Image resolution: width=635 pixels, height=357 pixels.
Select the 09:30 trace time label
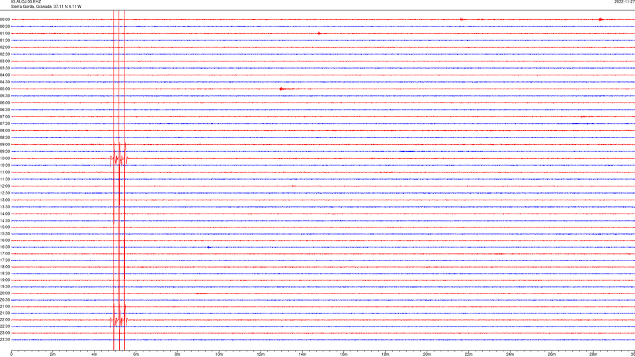pos(5,151)
